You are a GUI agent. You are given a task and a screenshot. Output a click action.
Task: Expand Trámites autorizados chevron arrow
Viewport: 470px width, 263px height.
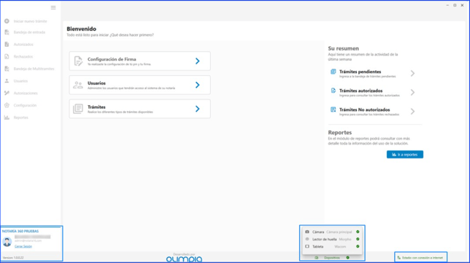tap(413, 92)
